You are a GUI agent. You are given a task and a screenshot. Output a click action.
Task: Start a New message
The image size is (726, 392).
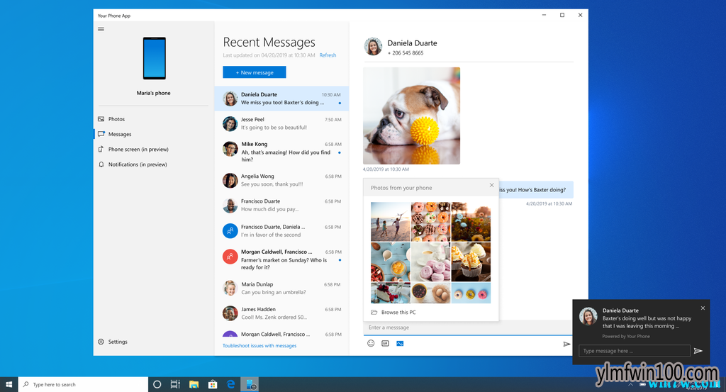click(x=255, y=72)
